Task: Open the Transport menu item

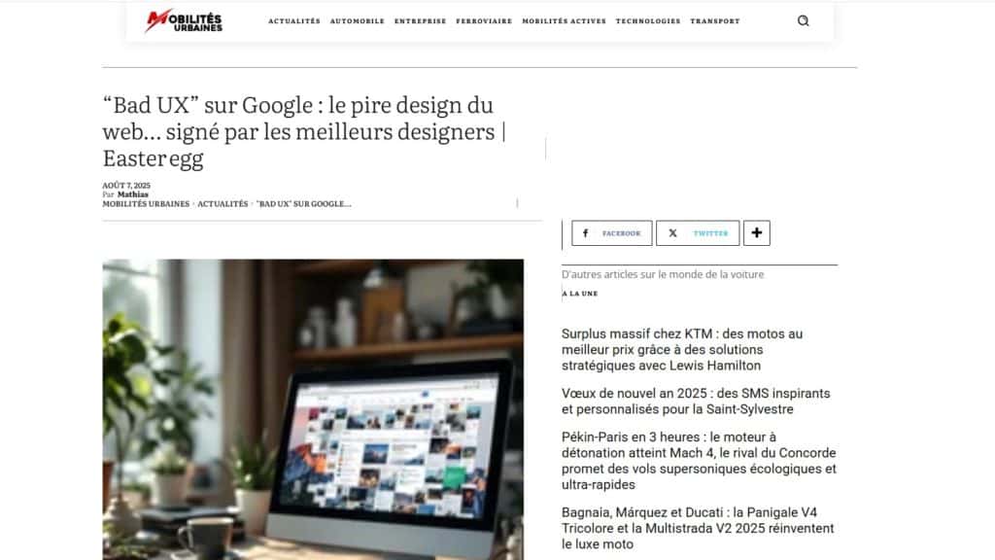Action: coord(715,21)
